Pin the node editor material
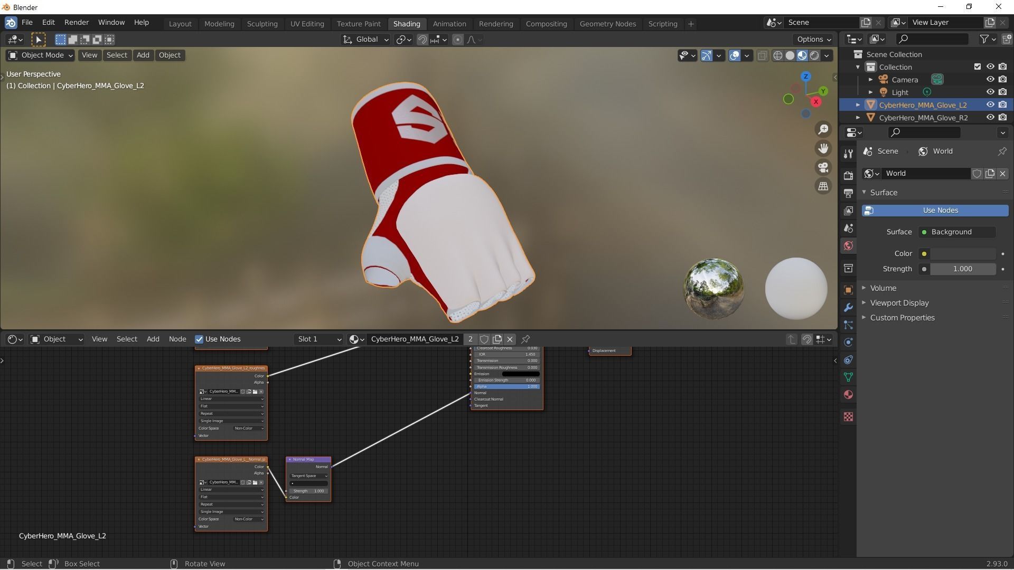The image size is (1014, 570). [525, 339]
